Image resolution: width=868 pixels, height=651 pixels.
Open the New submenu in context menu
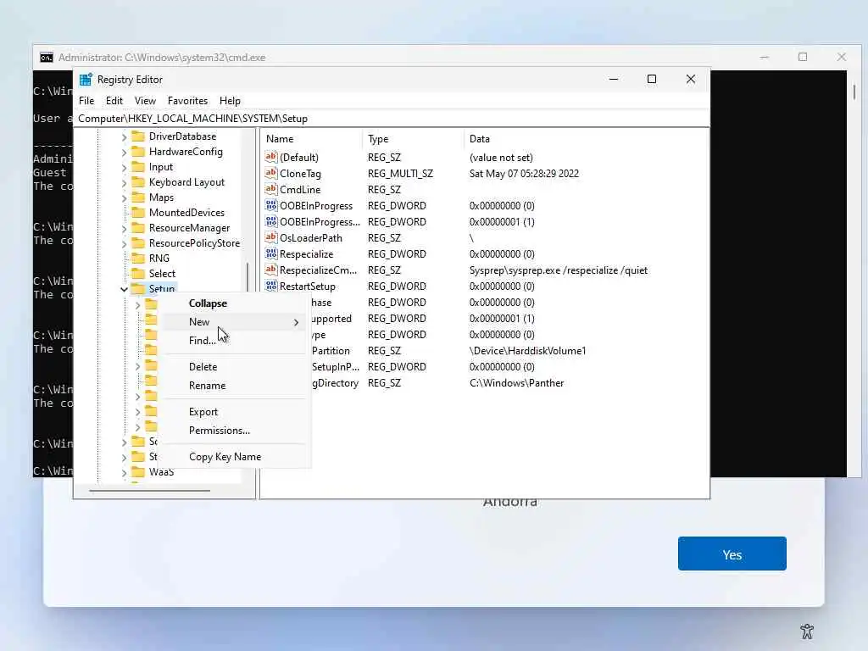click(236, 321)
